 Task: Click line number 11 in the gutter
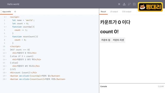[x=4, y=50]
